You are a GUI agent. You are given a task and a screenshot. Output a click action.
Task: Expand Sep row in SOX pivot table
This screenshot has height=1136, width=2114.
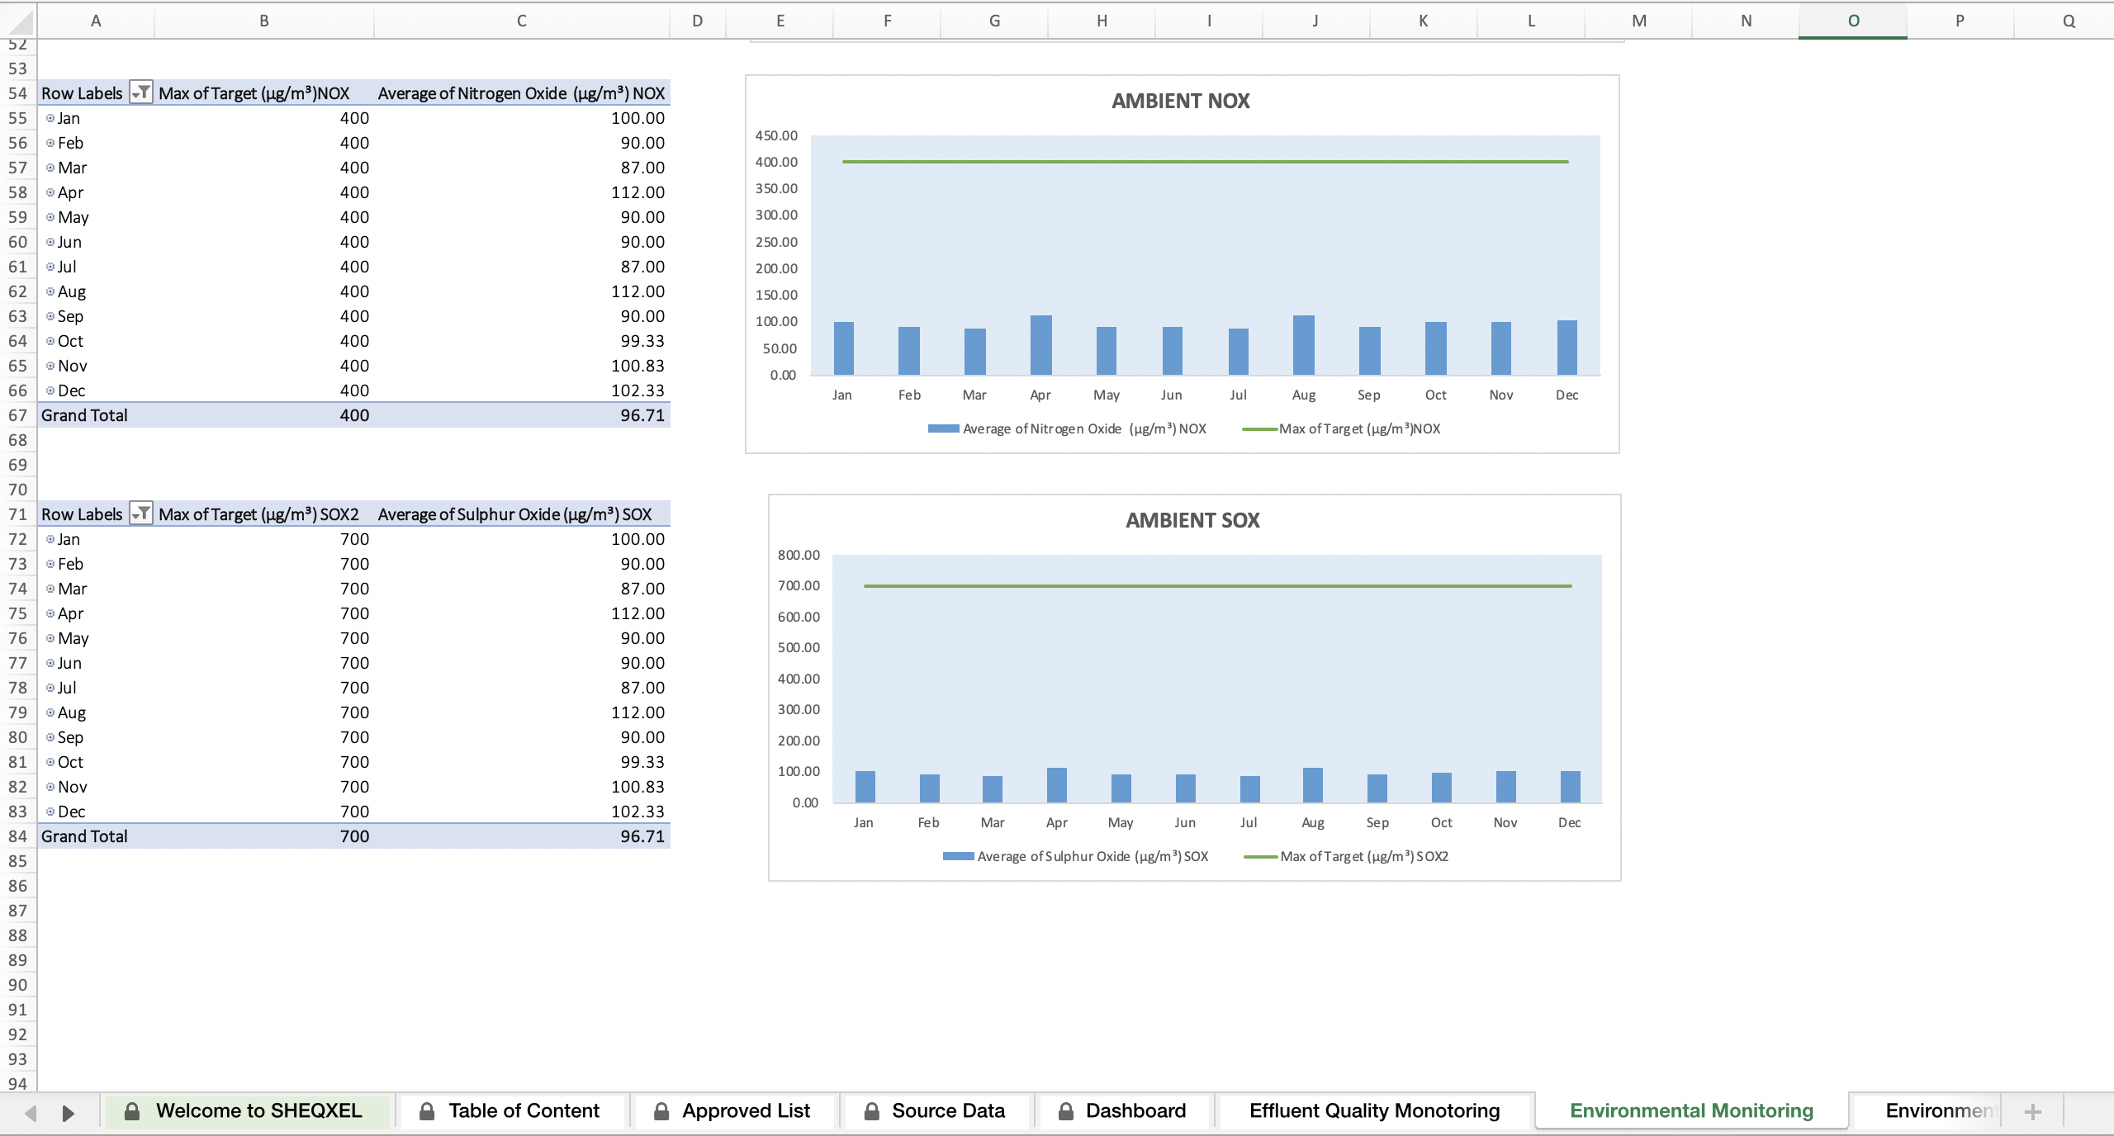pos(50,737)
